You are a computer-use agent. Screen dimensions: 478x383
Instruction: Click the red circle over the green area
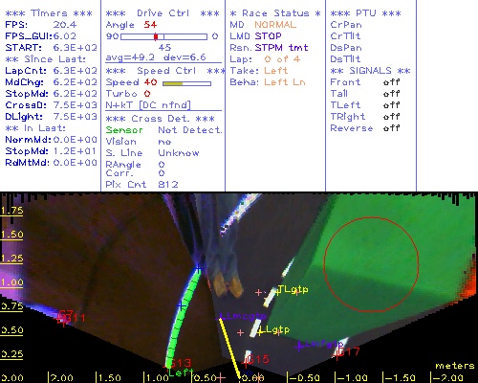372,264
